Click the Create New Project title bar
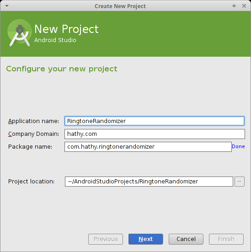251x252 pixels. (120, 6)
